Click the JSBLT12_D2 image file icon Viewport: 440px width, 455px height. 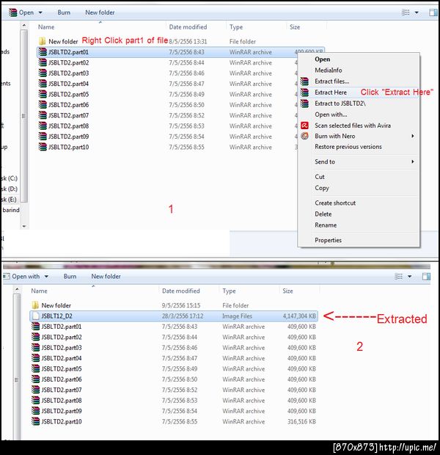[x=35, y=316]
